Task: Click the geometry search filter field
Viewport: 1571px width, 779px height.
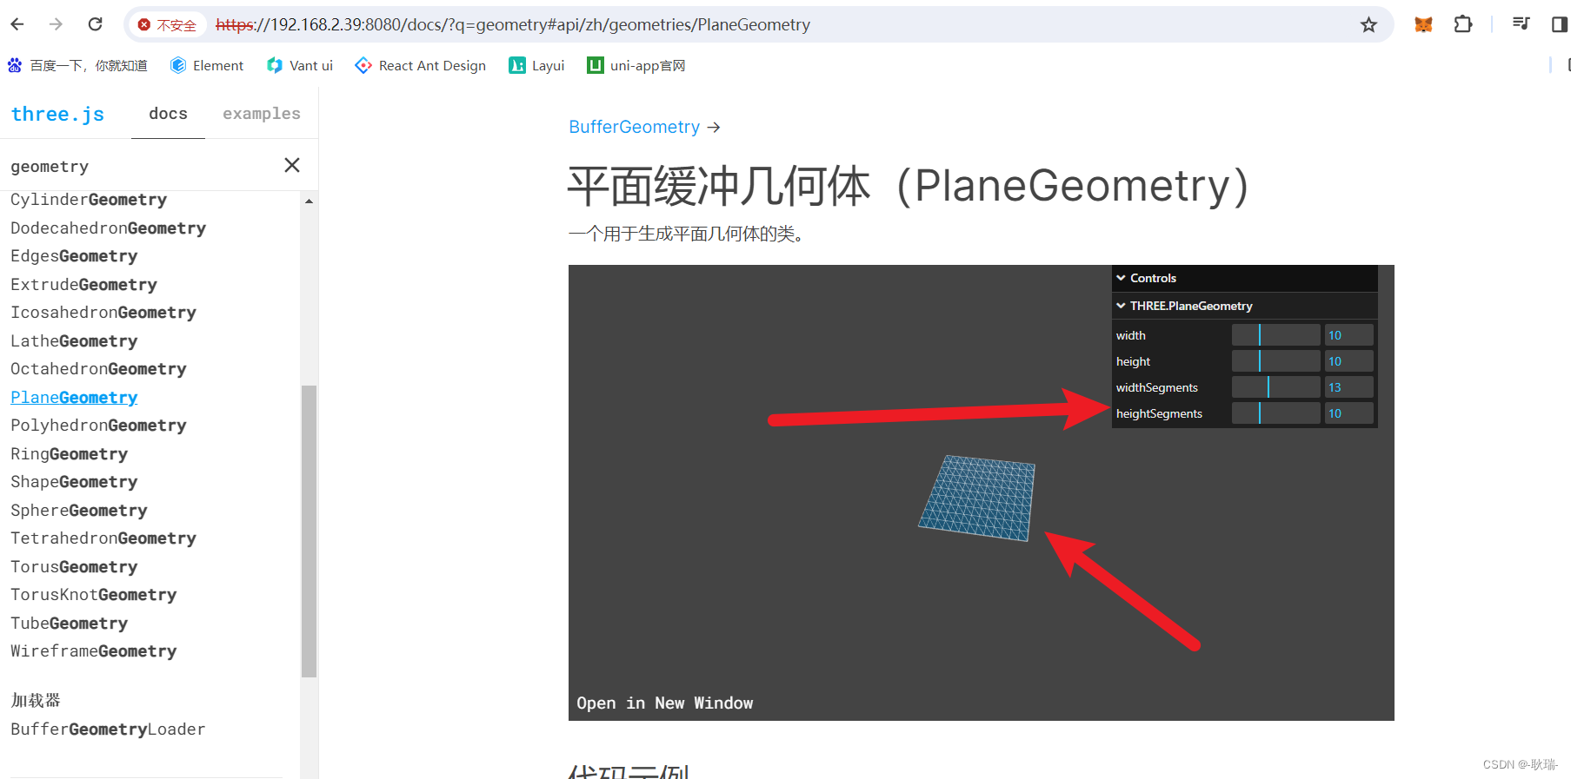Action: point(139,166)
